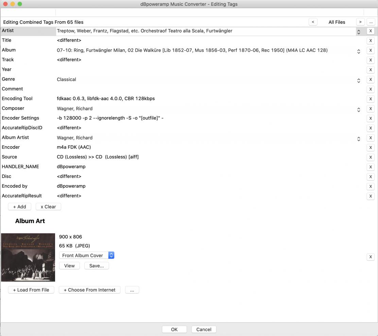Click the + Add tag button
The width and height of the screenshot is (378, 336).
(19, 207)
